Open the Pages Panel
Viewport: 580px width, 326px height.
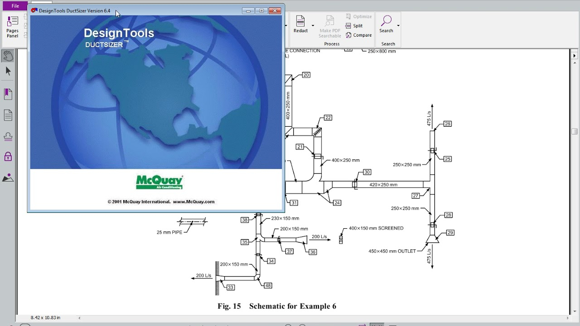[x=13, y=27]
